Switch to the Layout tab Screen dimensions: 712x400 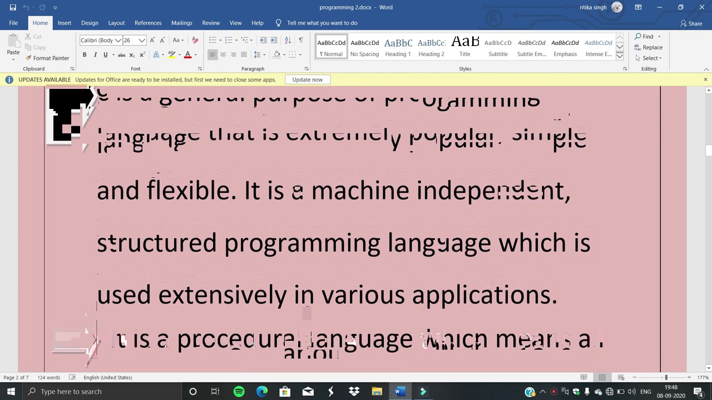coord(116,23)
